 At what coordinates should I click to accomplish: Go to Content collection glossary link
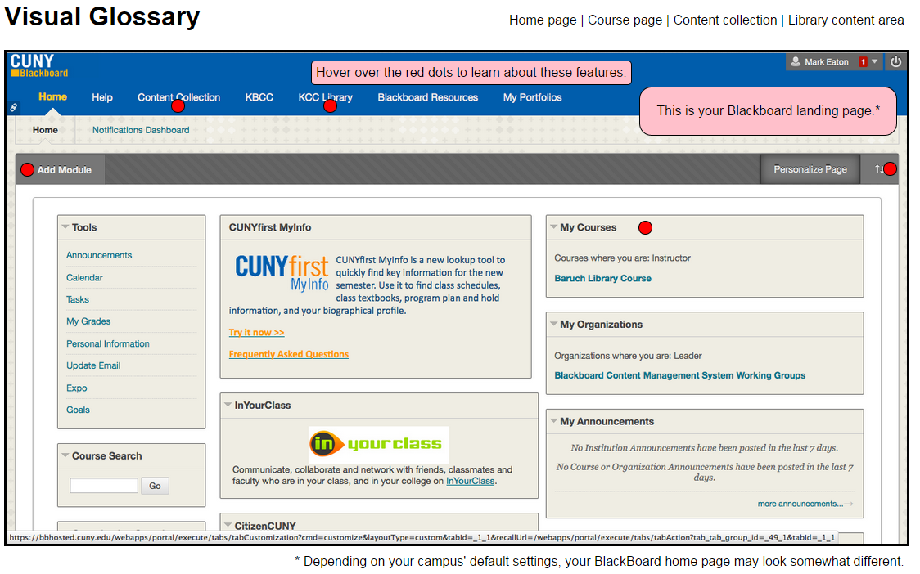pyautogui.click(x=725, y=20)
